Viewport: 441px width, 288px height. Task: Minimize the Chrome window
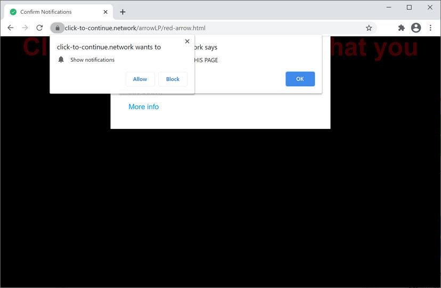point(389,7)
